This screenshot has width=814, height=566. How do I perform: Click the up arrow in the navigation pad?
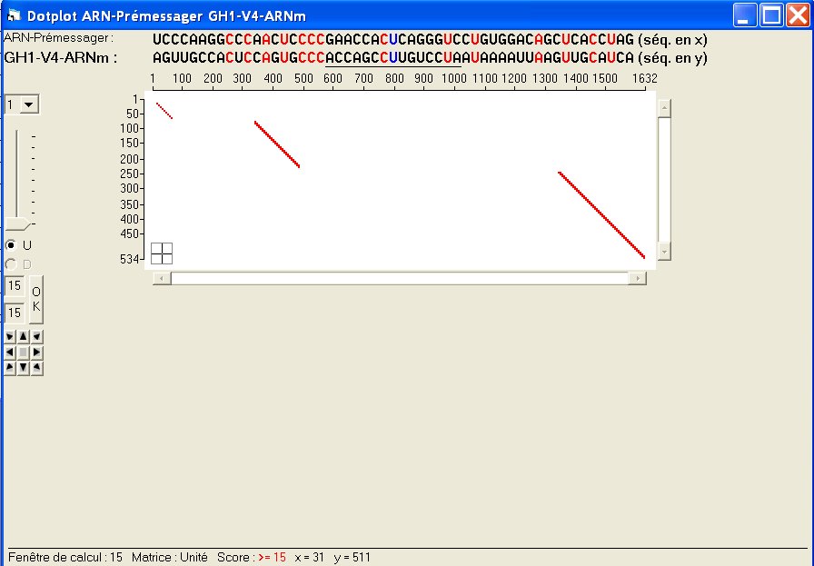[x=23, y=336]
